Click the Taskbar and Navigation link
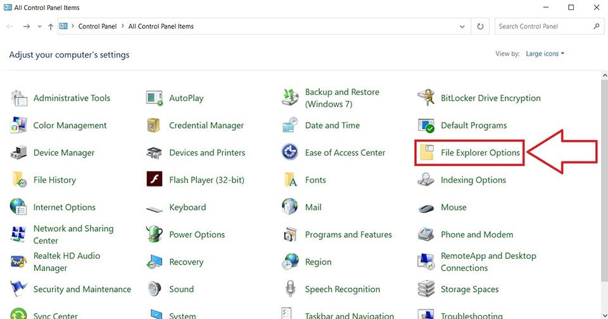 (x=350, y=315)
